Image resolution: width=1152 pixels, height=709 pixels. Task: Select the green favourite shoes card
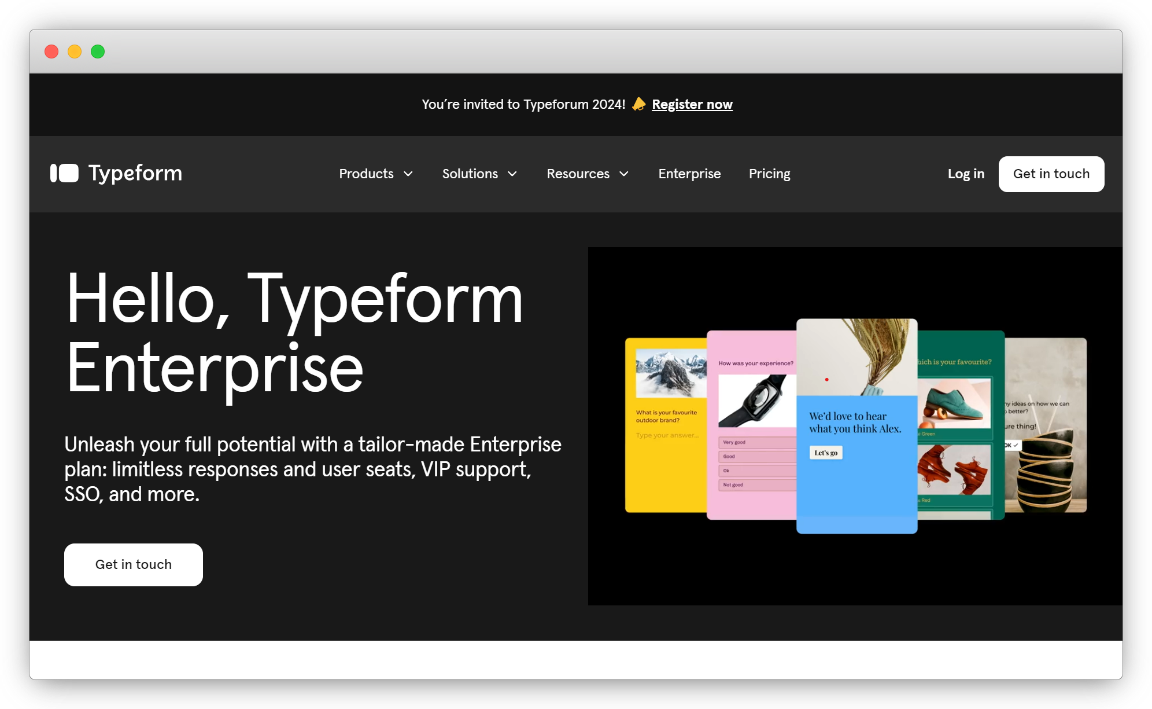(961, 425)
